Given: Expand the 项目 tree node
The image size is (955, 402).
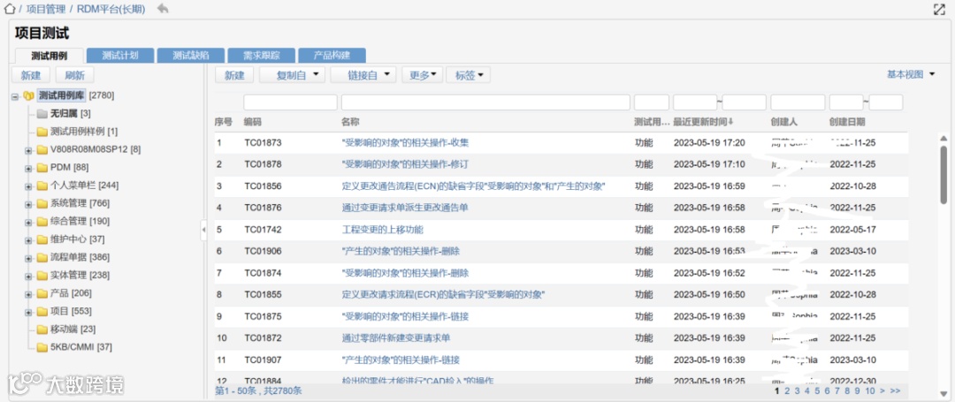Looking at the screenshot, I should (x=28, y=312).
